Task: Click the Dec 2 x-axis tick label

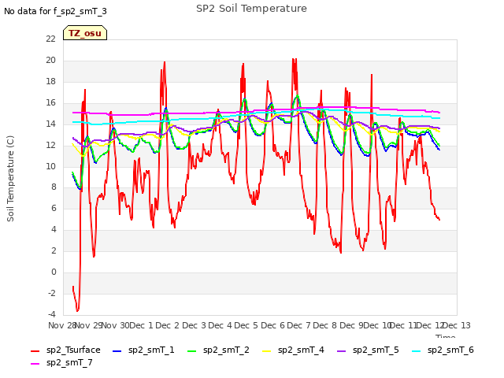Action: coord(168,325)
